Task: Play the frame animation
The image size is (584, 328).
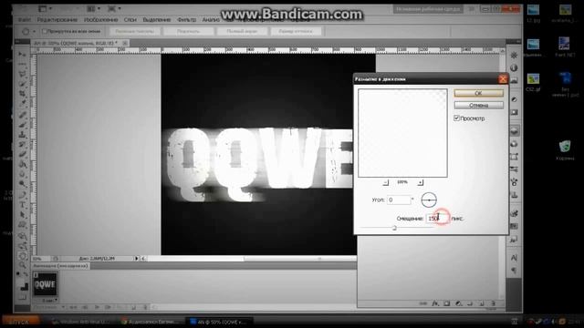Action: coord(97,307)
